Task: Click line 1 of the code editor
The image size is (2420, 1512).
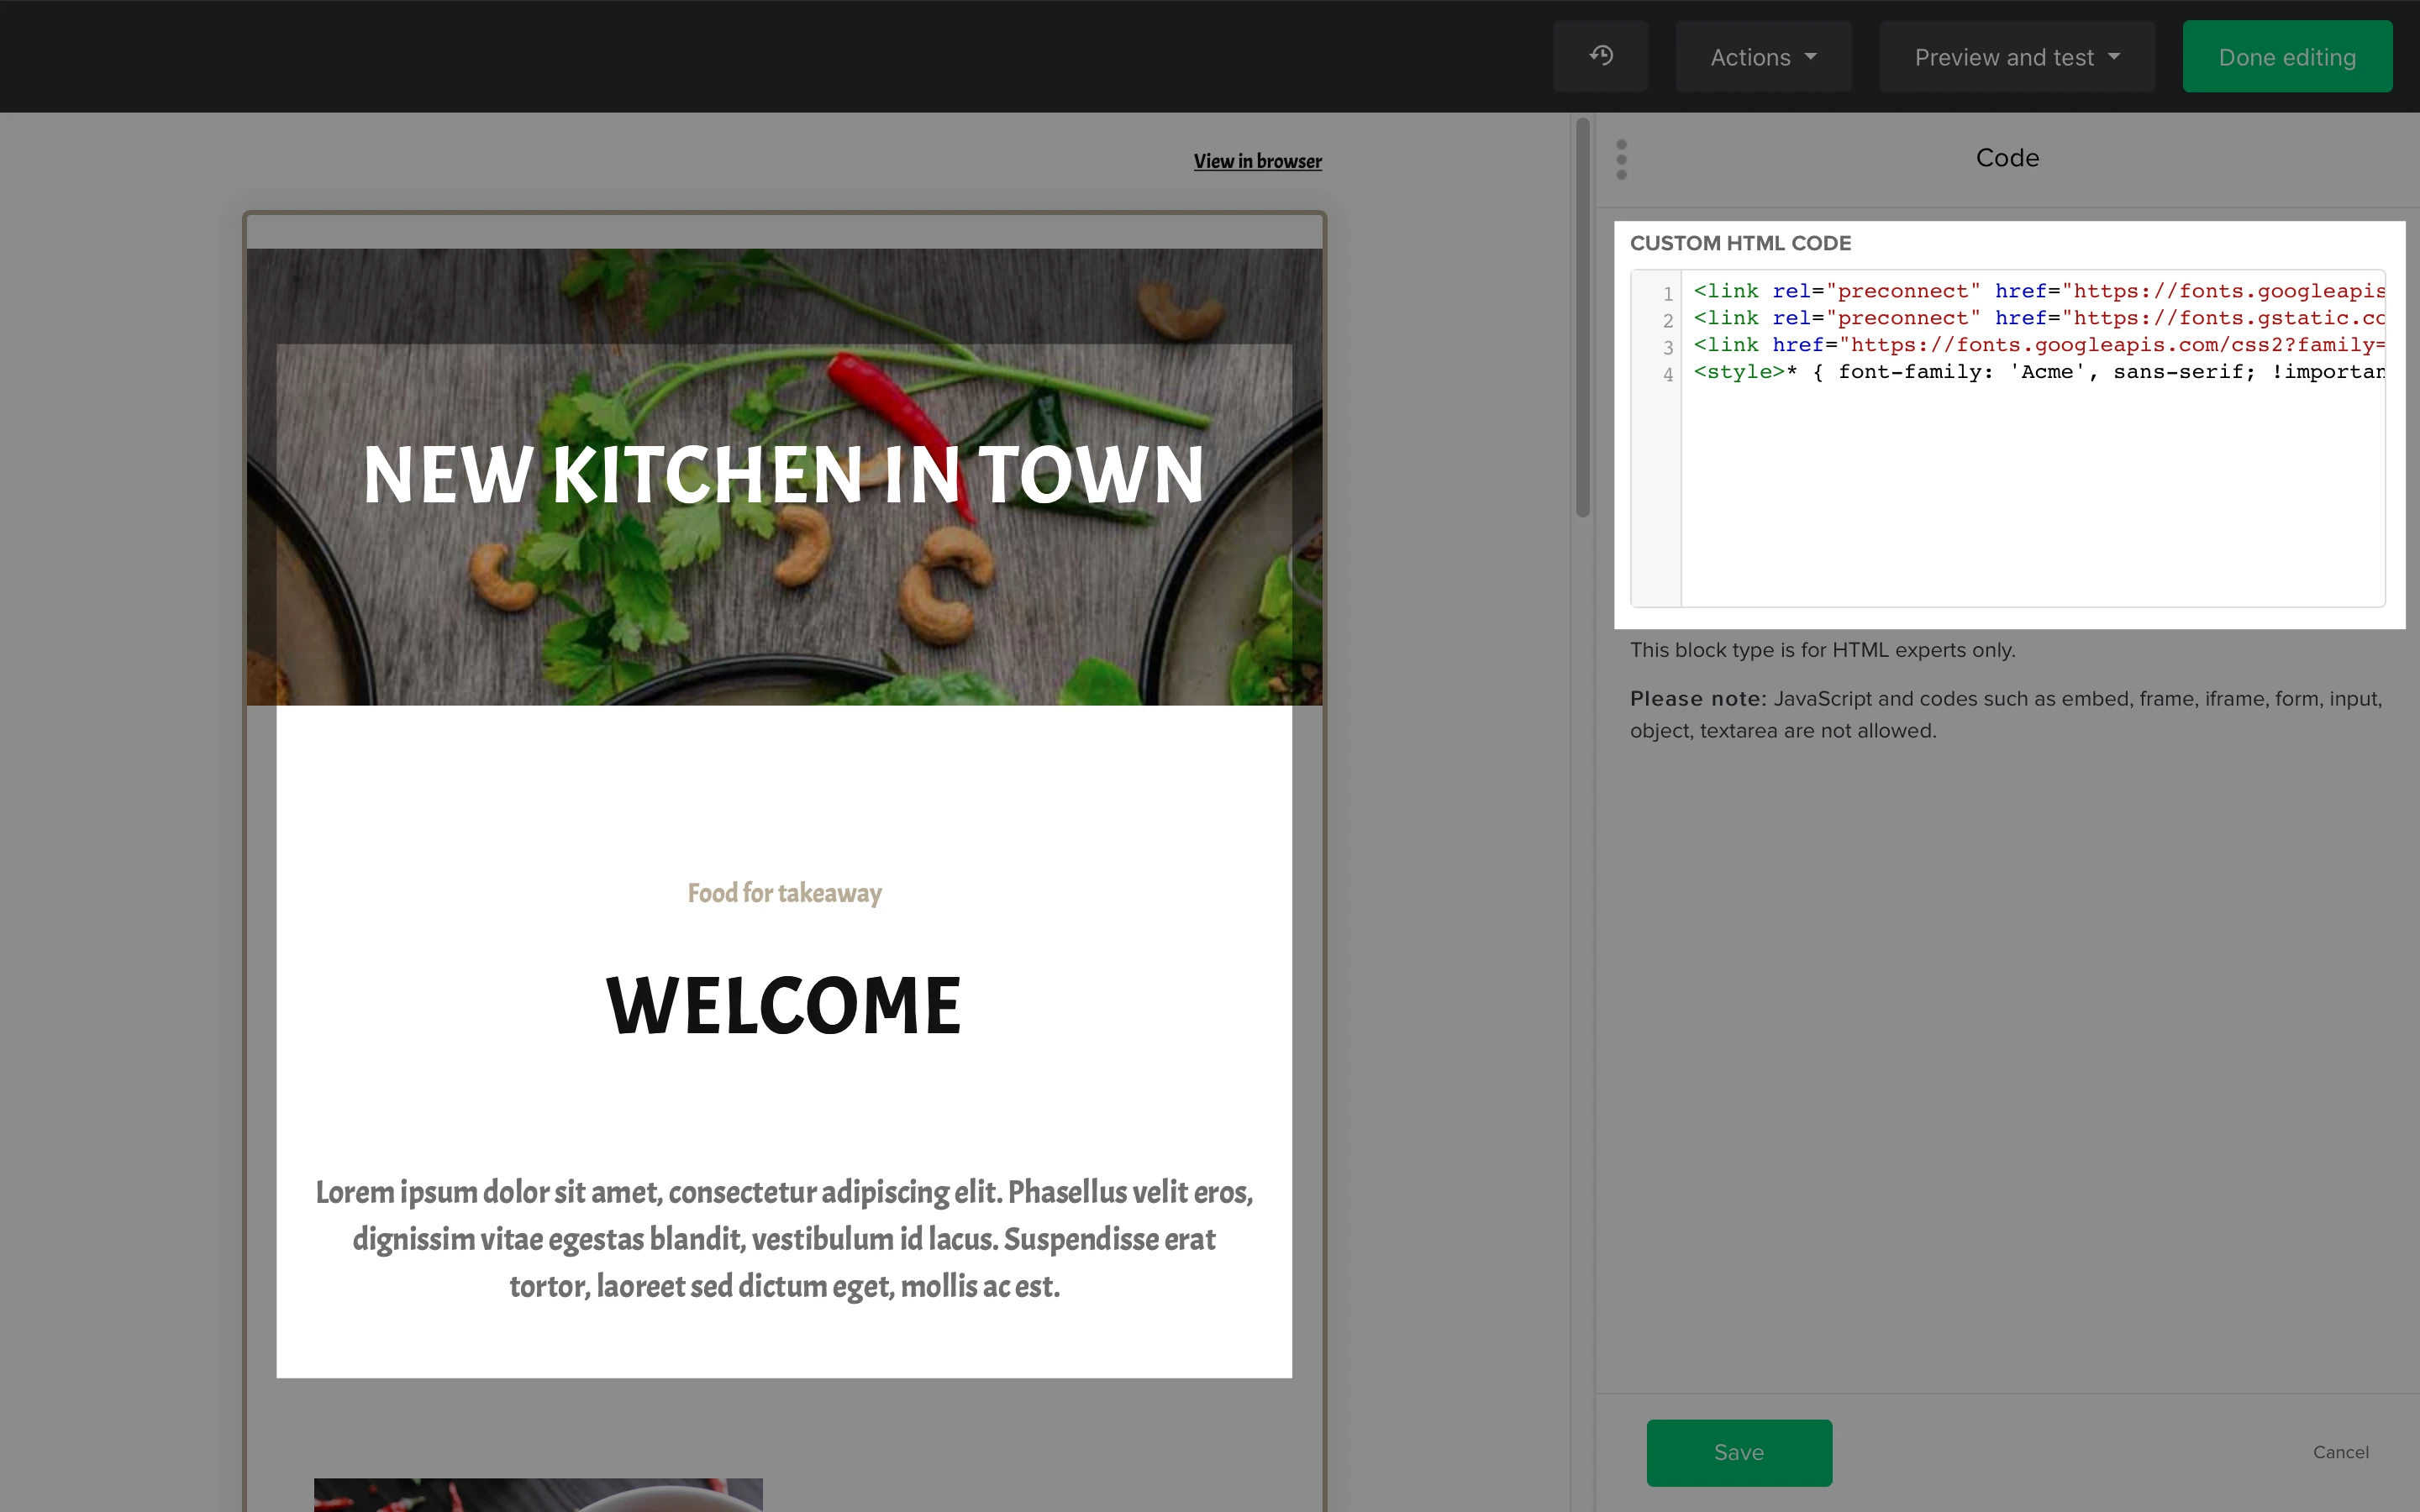Action: [2036, 291]
